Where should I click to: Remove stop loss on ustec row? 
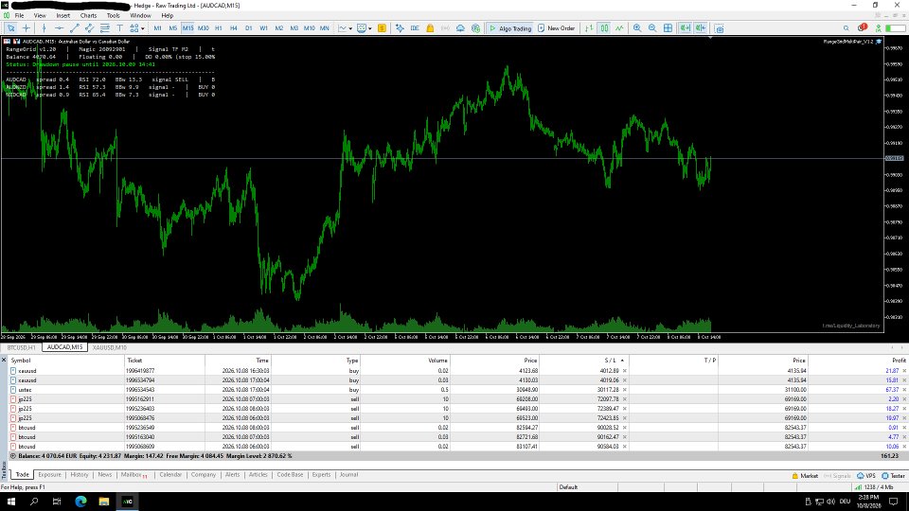(624, 390)
